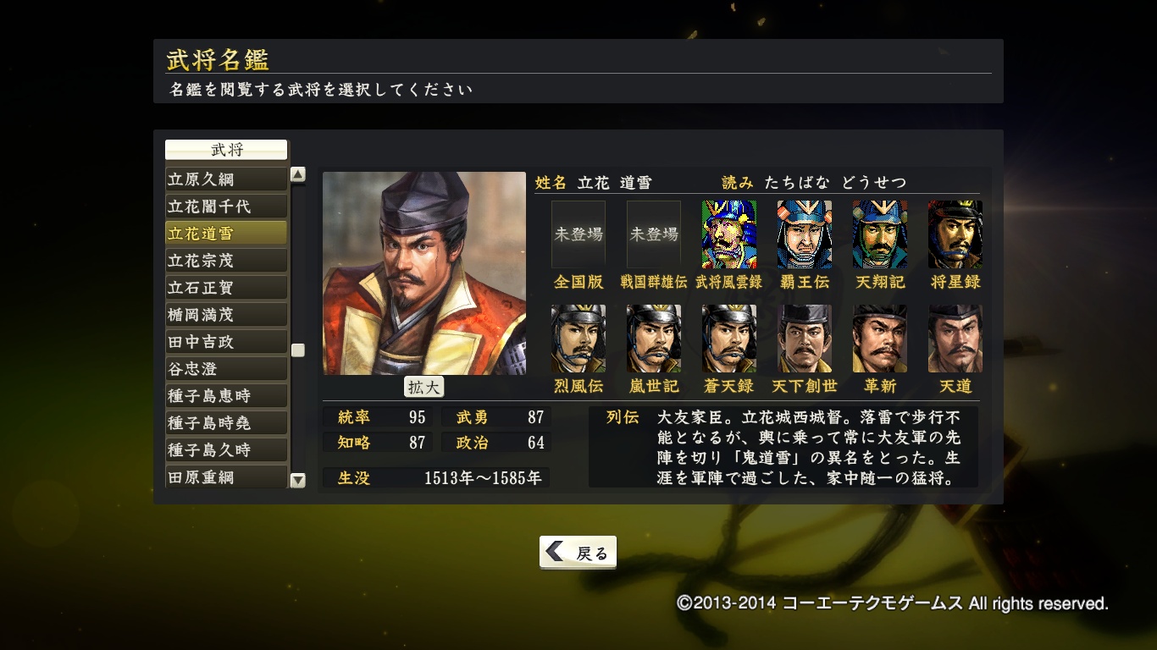Choose the 嵐世記 portrait icon
This screenshot has width=1157, height=650.
tap(654, 339)
